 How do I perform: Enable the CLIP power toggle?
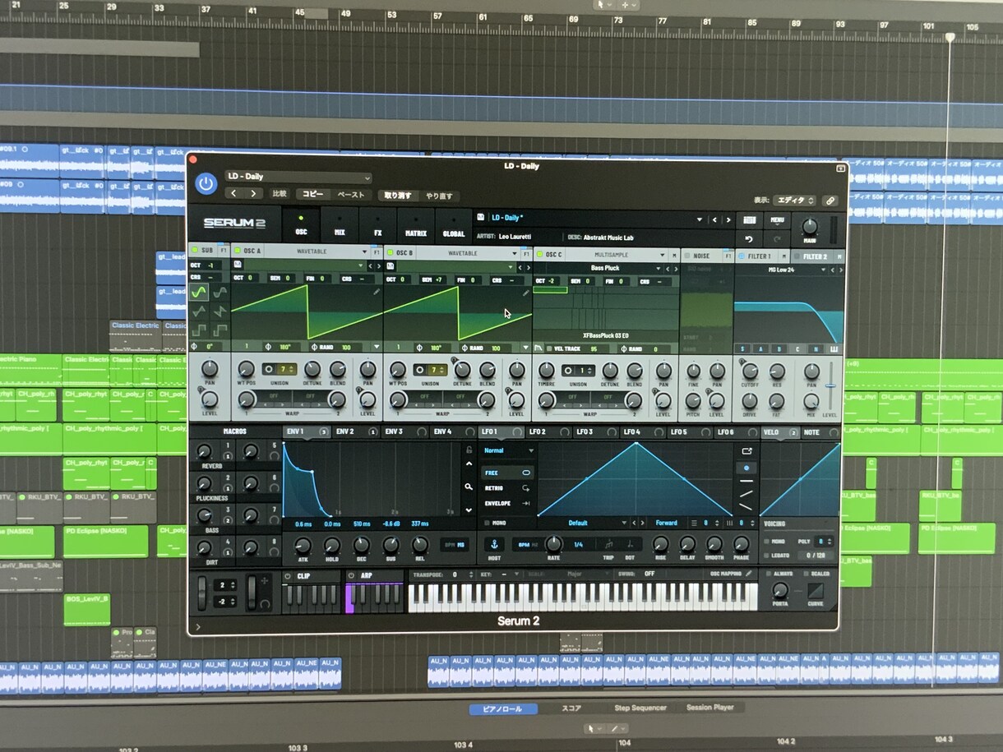[x=288, y=576]
